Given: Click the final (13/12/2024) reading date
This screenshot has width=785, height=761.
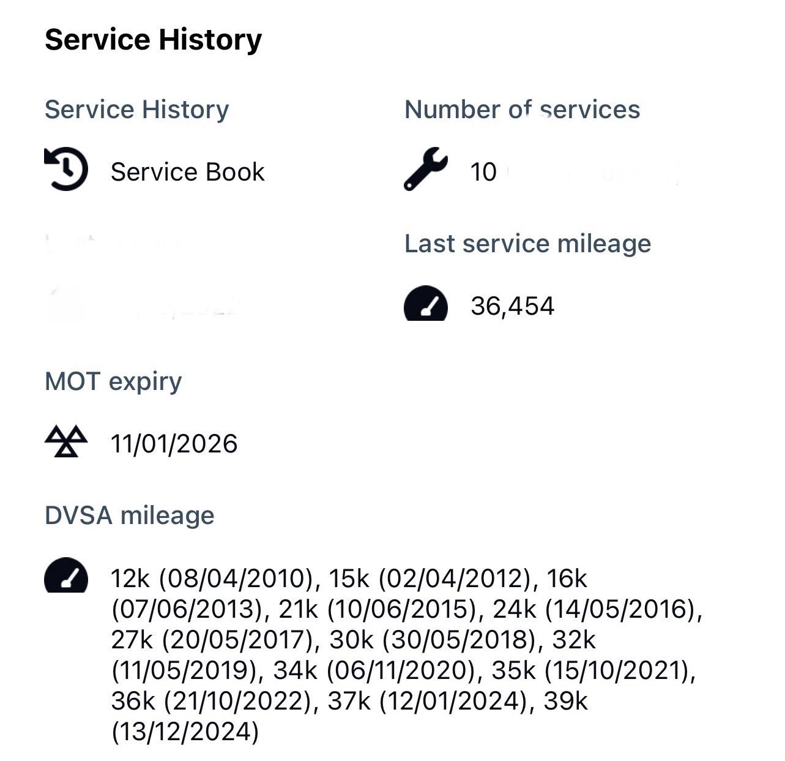Looking at the screenshot, I should coord(185,732).
